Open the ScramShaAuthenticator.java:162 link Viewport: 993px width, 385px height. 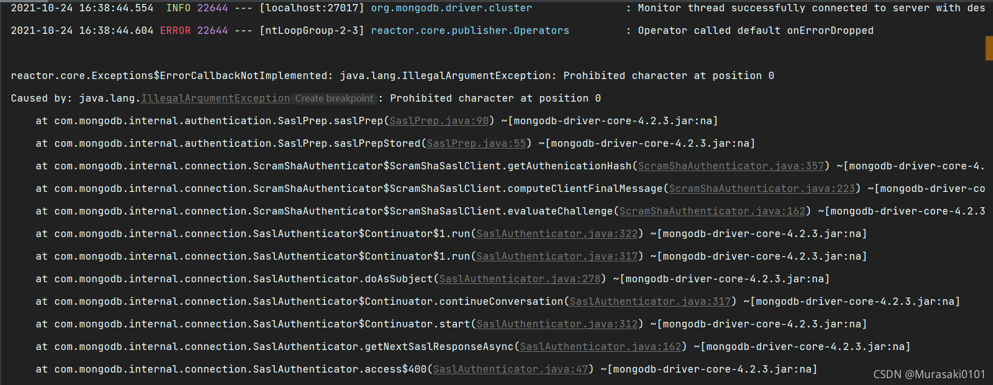tap(712, 211)
